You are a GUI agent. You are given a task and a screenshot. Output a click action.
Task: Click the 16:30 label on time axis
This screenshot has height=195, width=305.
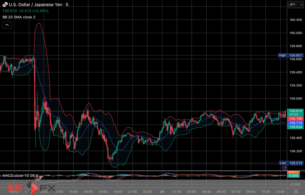(88, 191)
